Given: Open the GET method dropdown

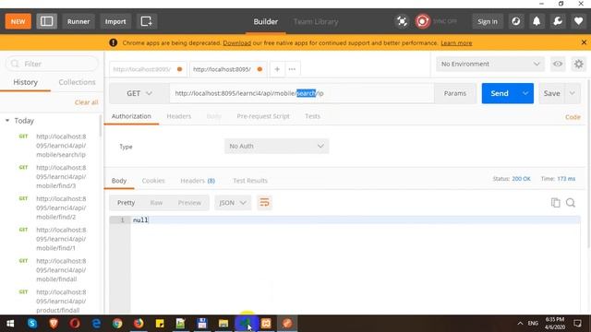Looking at the screenshot, I should point(139,93).
